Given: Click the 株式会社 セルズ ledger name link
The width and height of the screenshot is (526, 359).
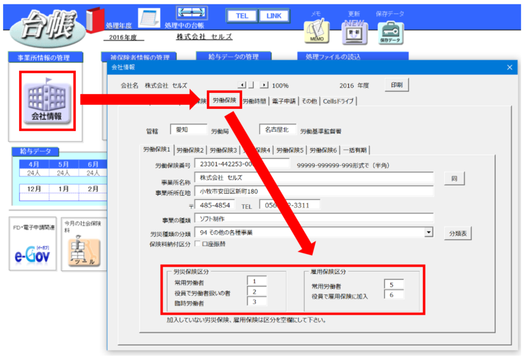Looking at the screenshot, I should point(204,36).
